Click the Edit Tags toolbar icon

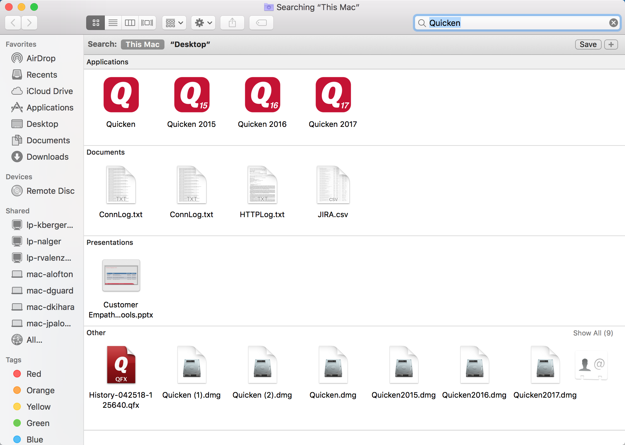click(261, 23)
